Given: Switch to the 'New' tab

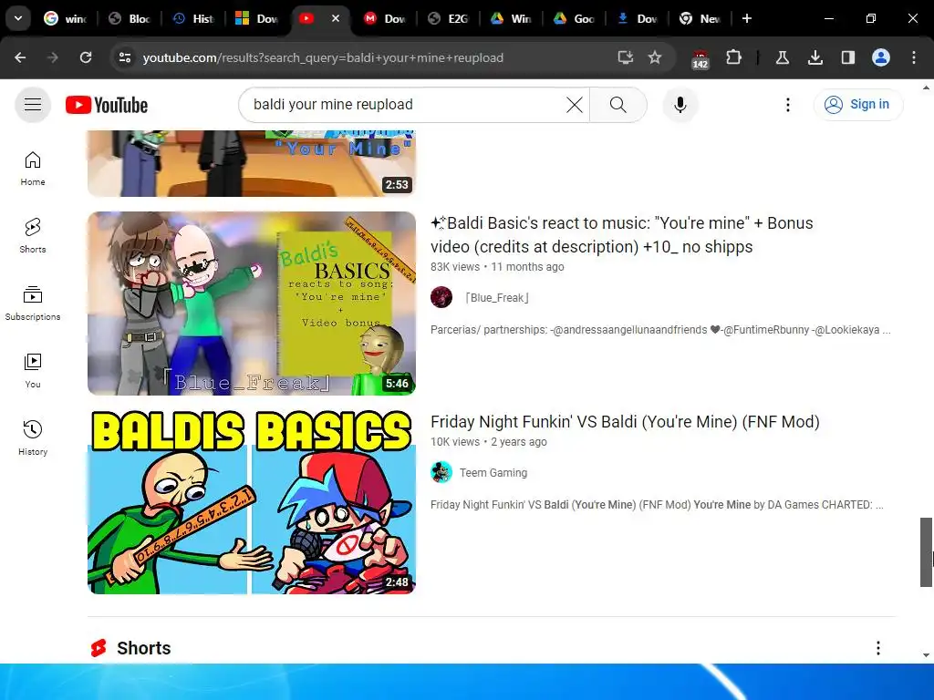Looking at the screenshot, I should click(700, 18).
